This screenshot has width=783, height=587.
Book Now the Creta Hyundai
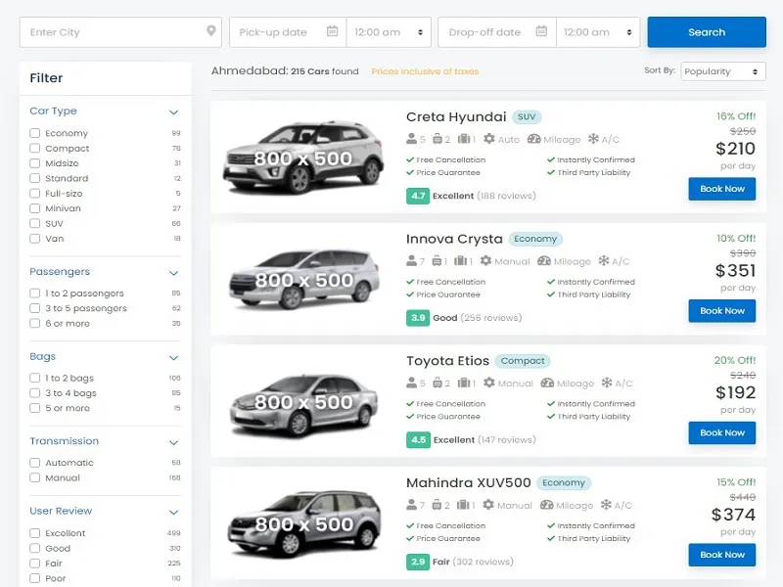pyautogui.click(x=722, y=189)
